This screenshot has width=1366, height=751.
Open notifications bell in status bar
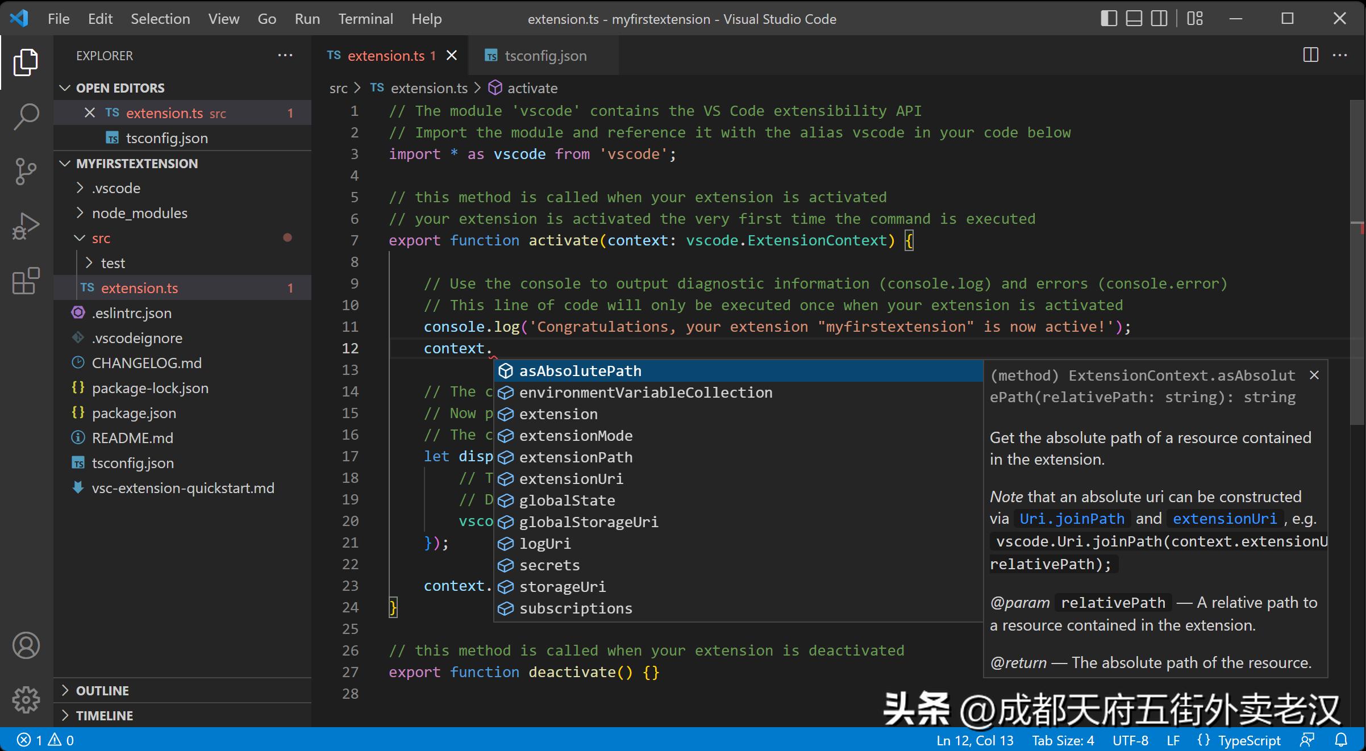point(1341,740)
